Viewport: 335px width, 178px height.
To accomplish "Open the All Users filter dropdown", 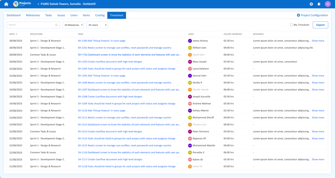I will [97, 25].
